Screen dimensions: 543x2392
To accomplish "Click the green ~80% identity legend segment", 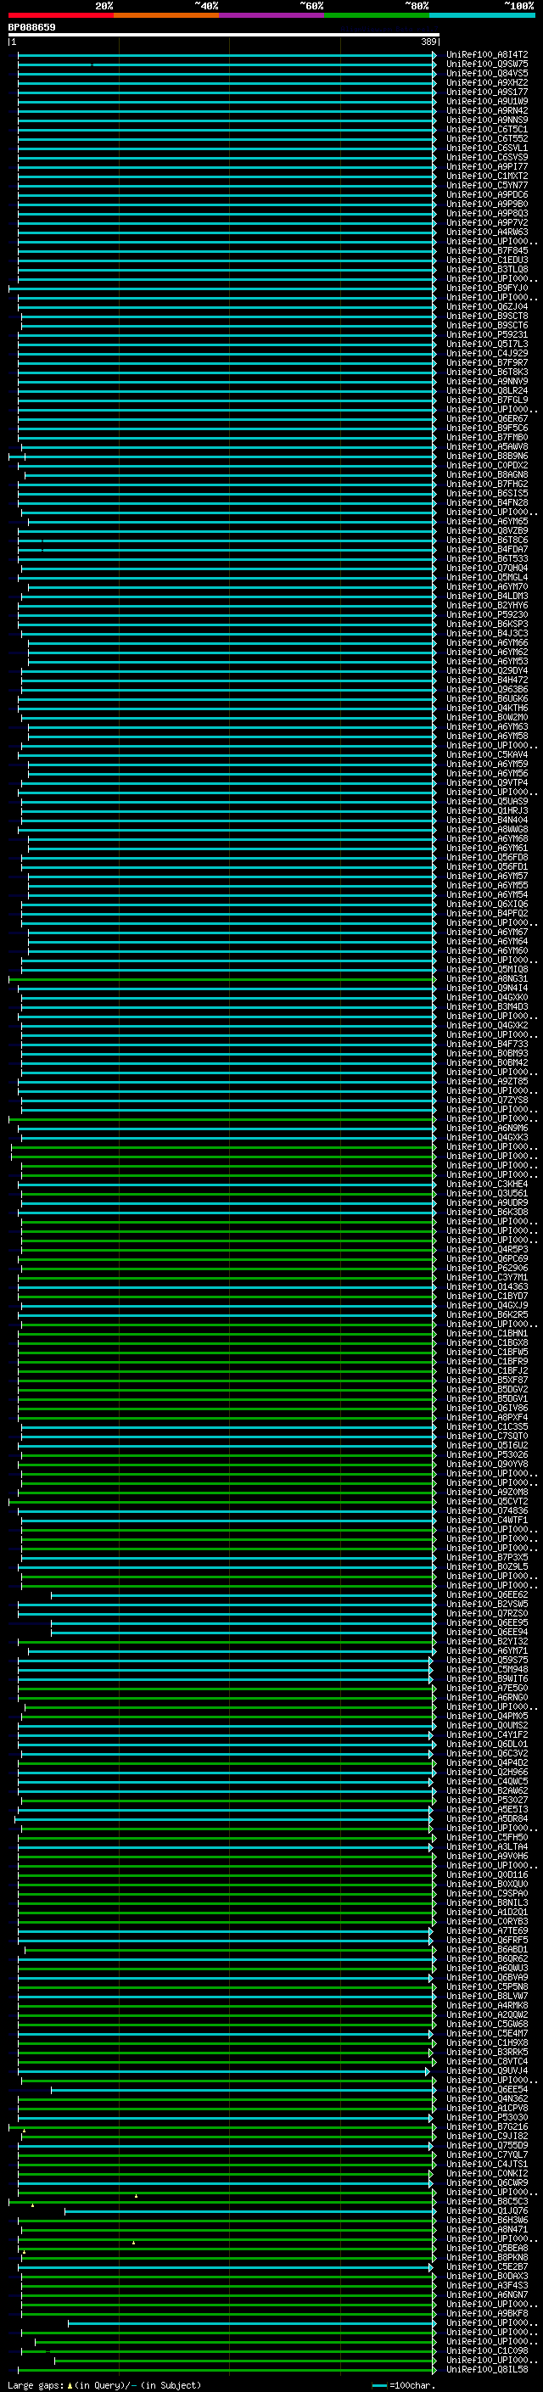I will click(x=377, y=15).
